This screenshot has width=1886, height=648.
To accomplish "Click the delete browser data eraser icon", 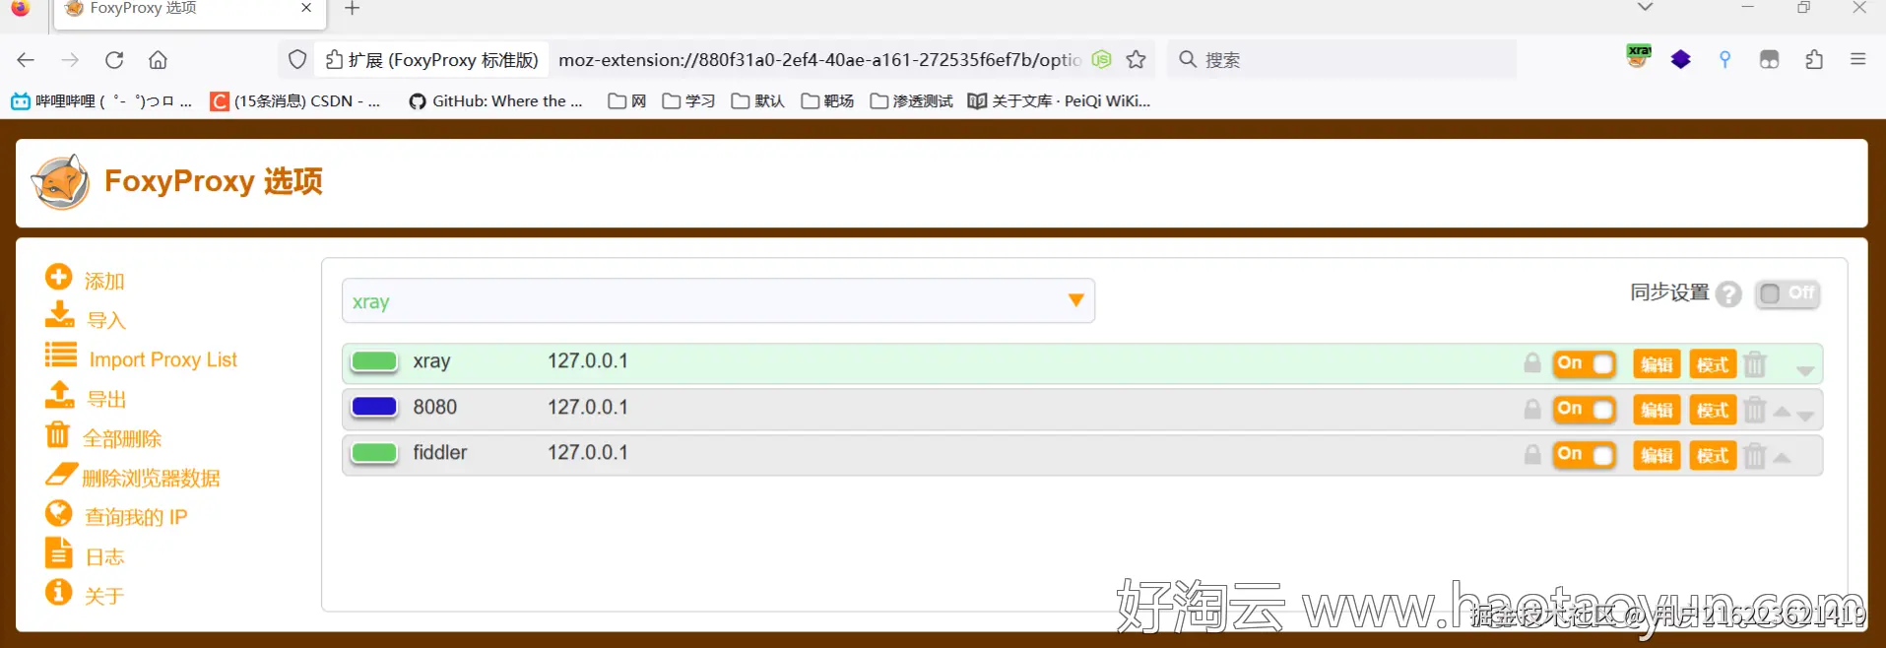I will [61, 474].
